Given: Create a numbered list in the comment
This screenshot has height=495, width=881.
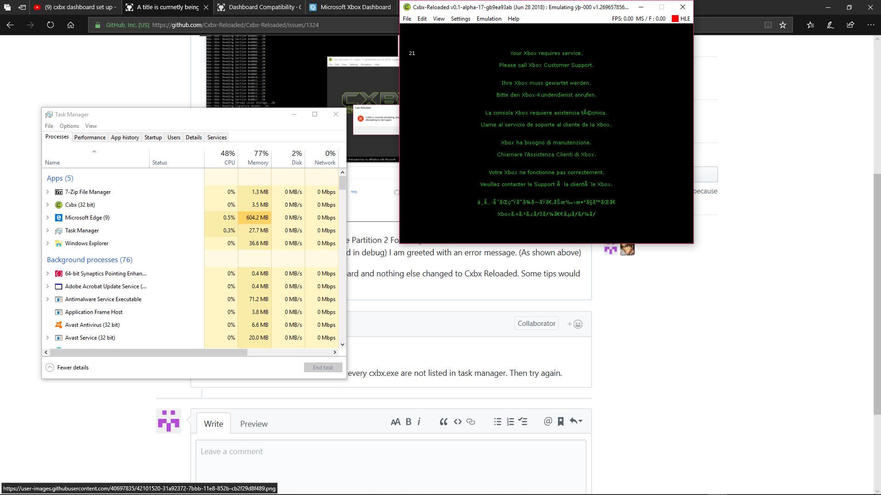Looking at the screenshot, I should pyautogui.click(x=510, y=421).
